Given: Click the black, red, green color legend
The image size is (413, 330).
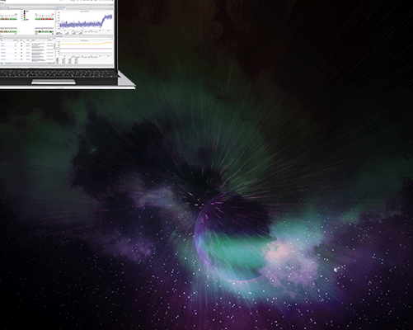Looking at the screenshot, I should pos(25,15).
